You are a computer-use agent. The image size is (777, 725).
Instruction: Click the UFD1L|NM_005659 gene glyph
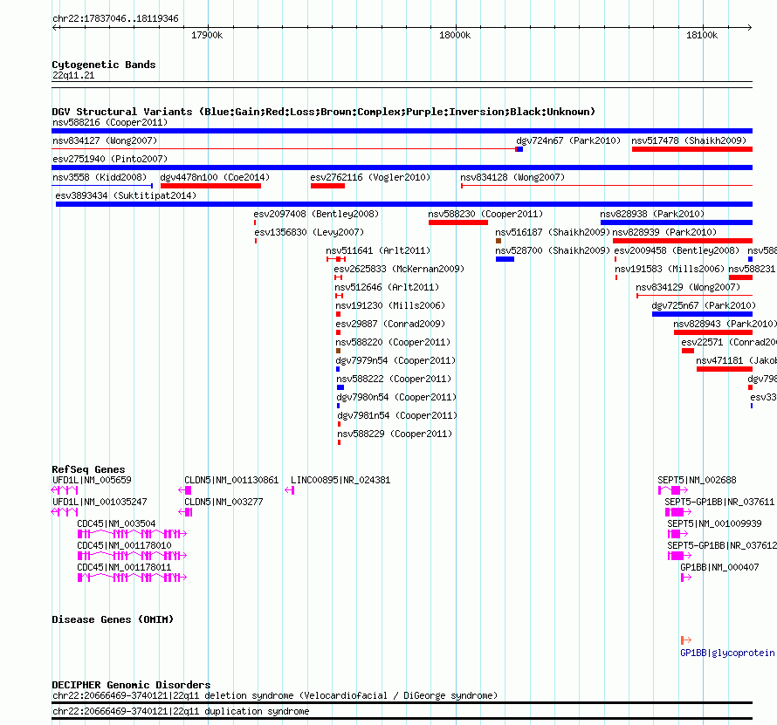click(x=65, y=490)
